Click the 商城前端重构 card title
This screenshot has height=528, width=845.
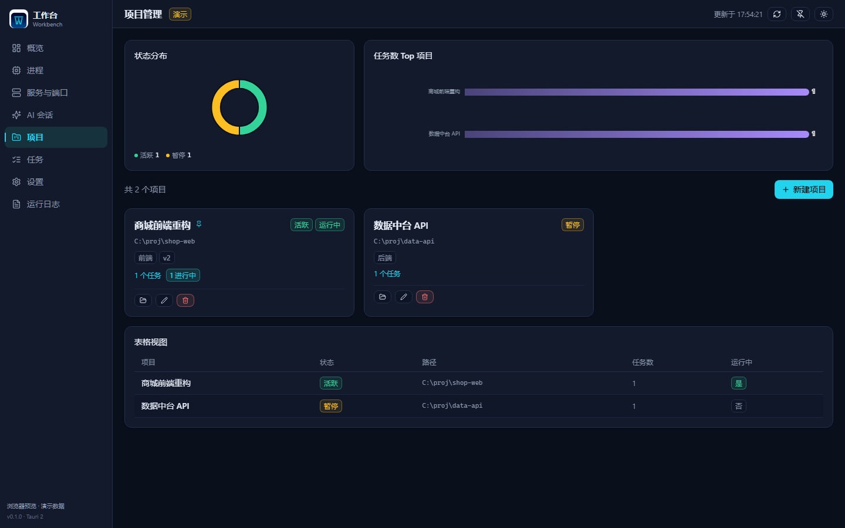point(163,225)
